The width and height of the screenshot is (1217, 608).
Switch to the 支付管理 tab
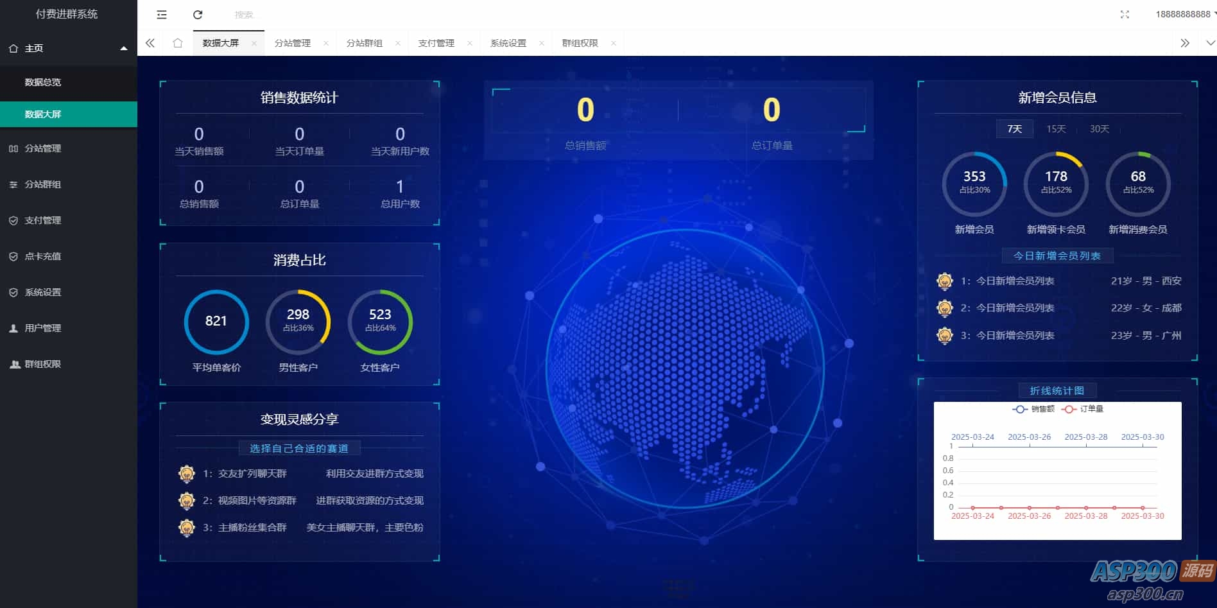click(x=437, y=43)
